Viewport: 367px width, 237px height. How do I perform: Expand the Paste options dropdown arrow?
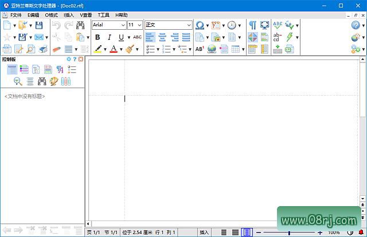(88, 37)
